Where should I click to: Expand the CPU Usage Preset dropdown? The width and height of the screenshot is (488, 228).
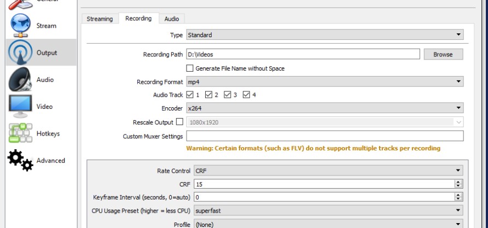coord(329,211)
